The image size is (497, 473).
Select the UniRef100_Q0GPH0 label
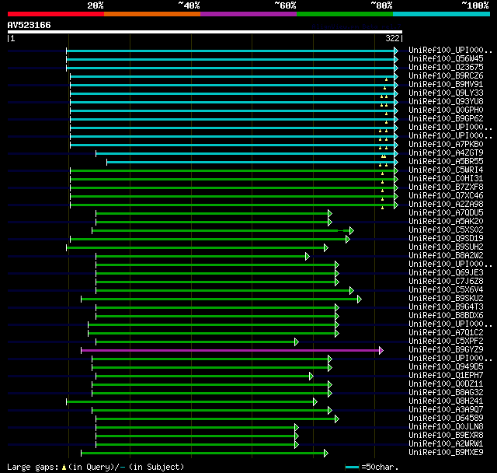446,110
